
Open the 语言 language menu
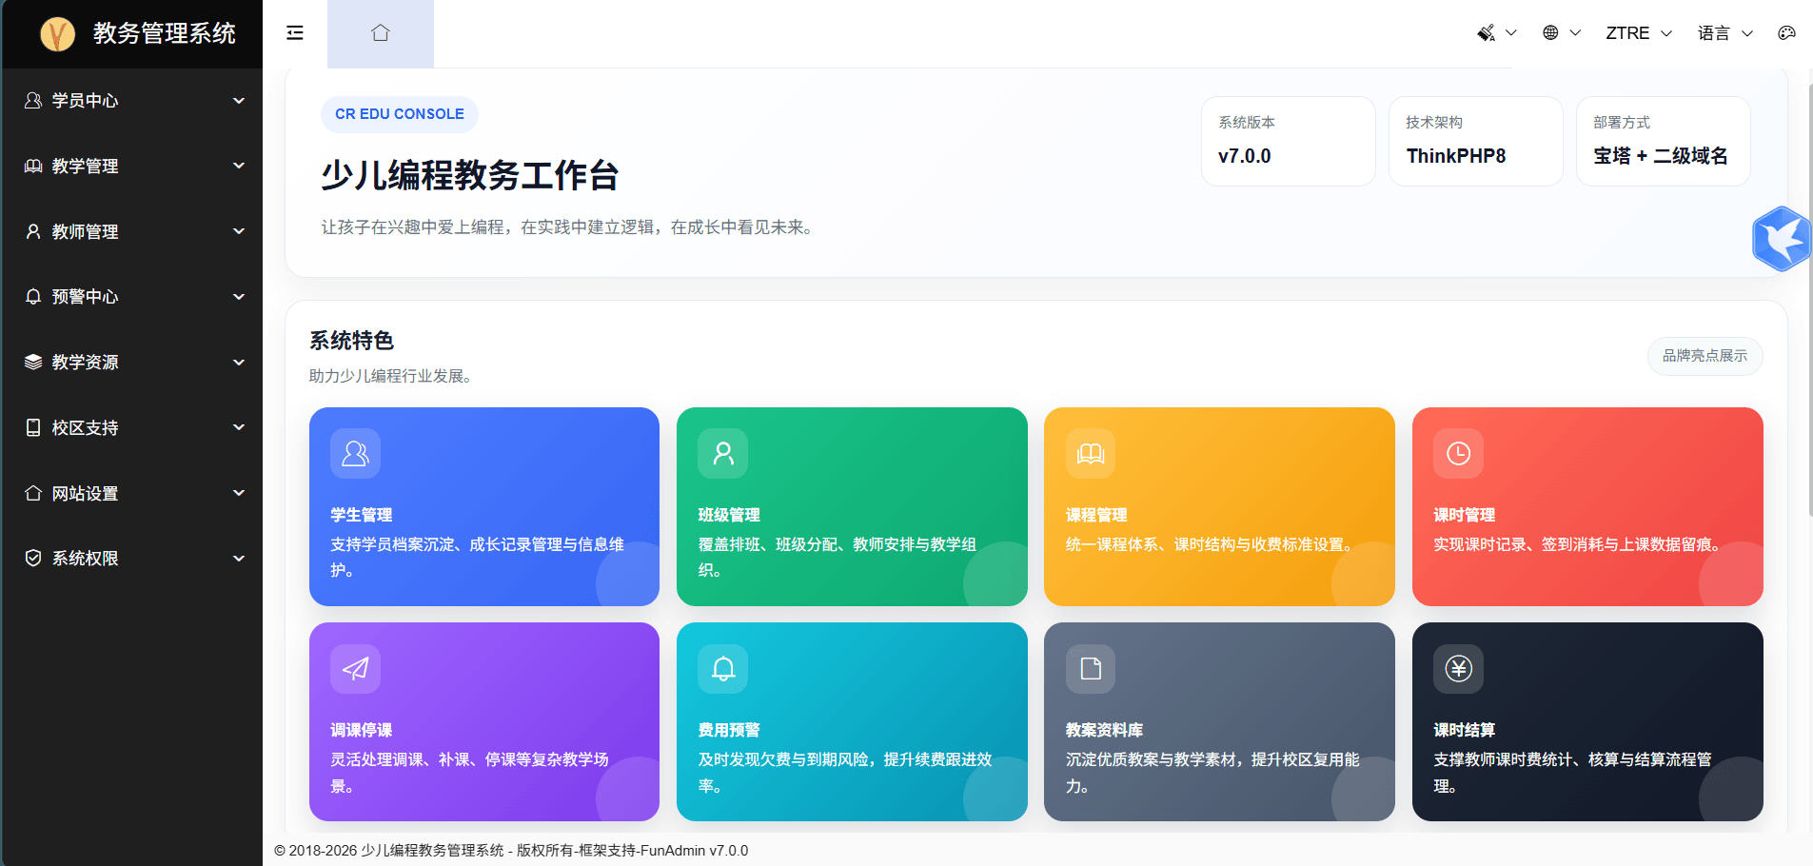click(1724, 33)
